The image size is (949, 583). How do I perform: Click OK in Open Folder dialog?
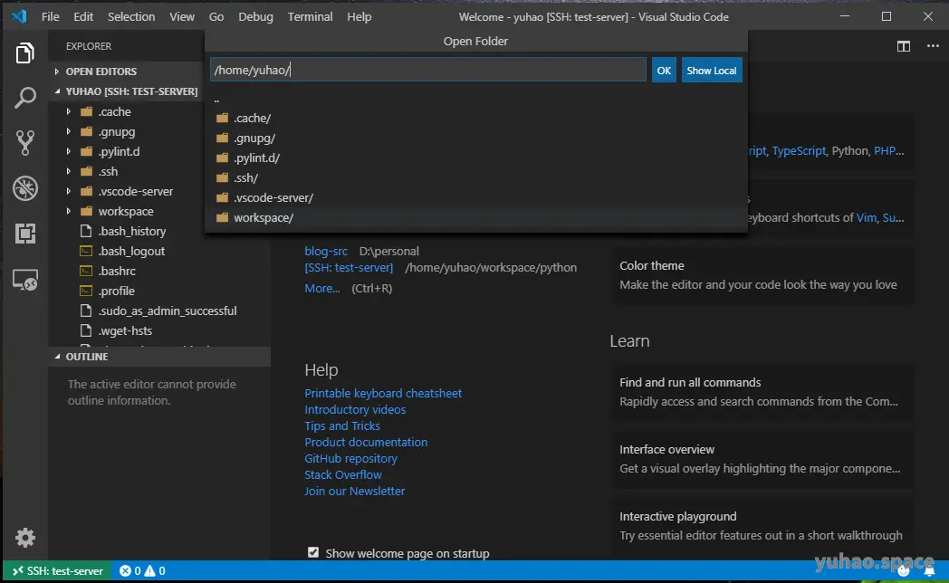tap(664, 70)
